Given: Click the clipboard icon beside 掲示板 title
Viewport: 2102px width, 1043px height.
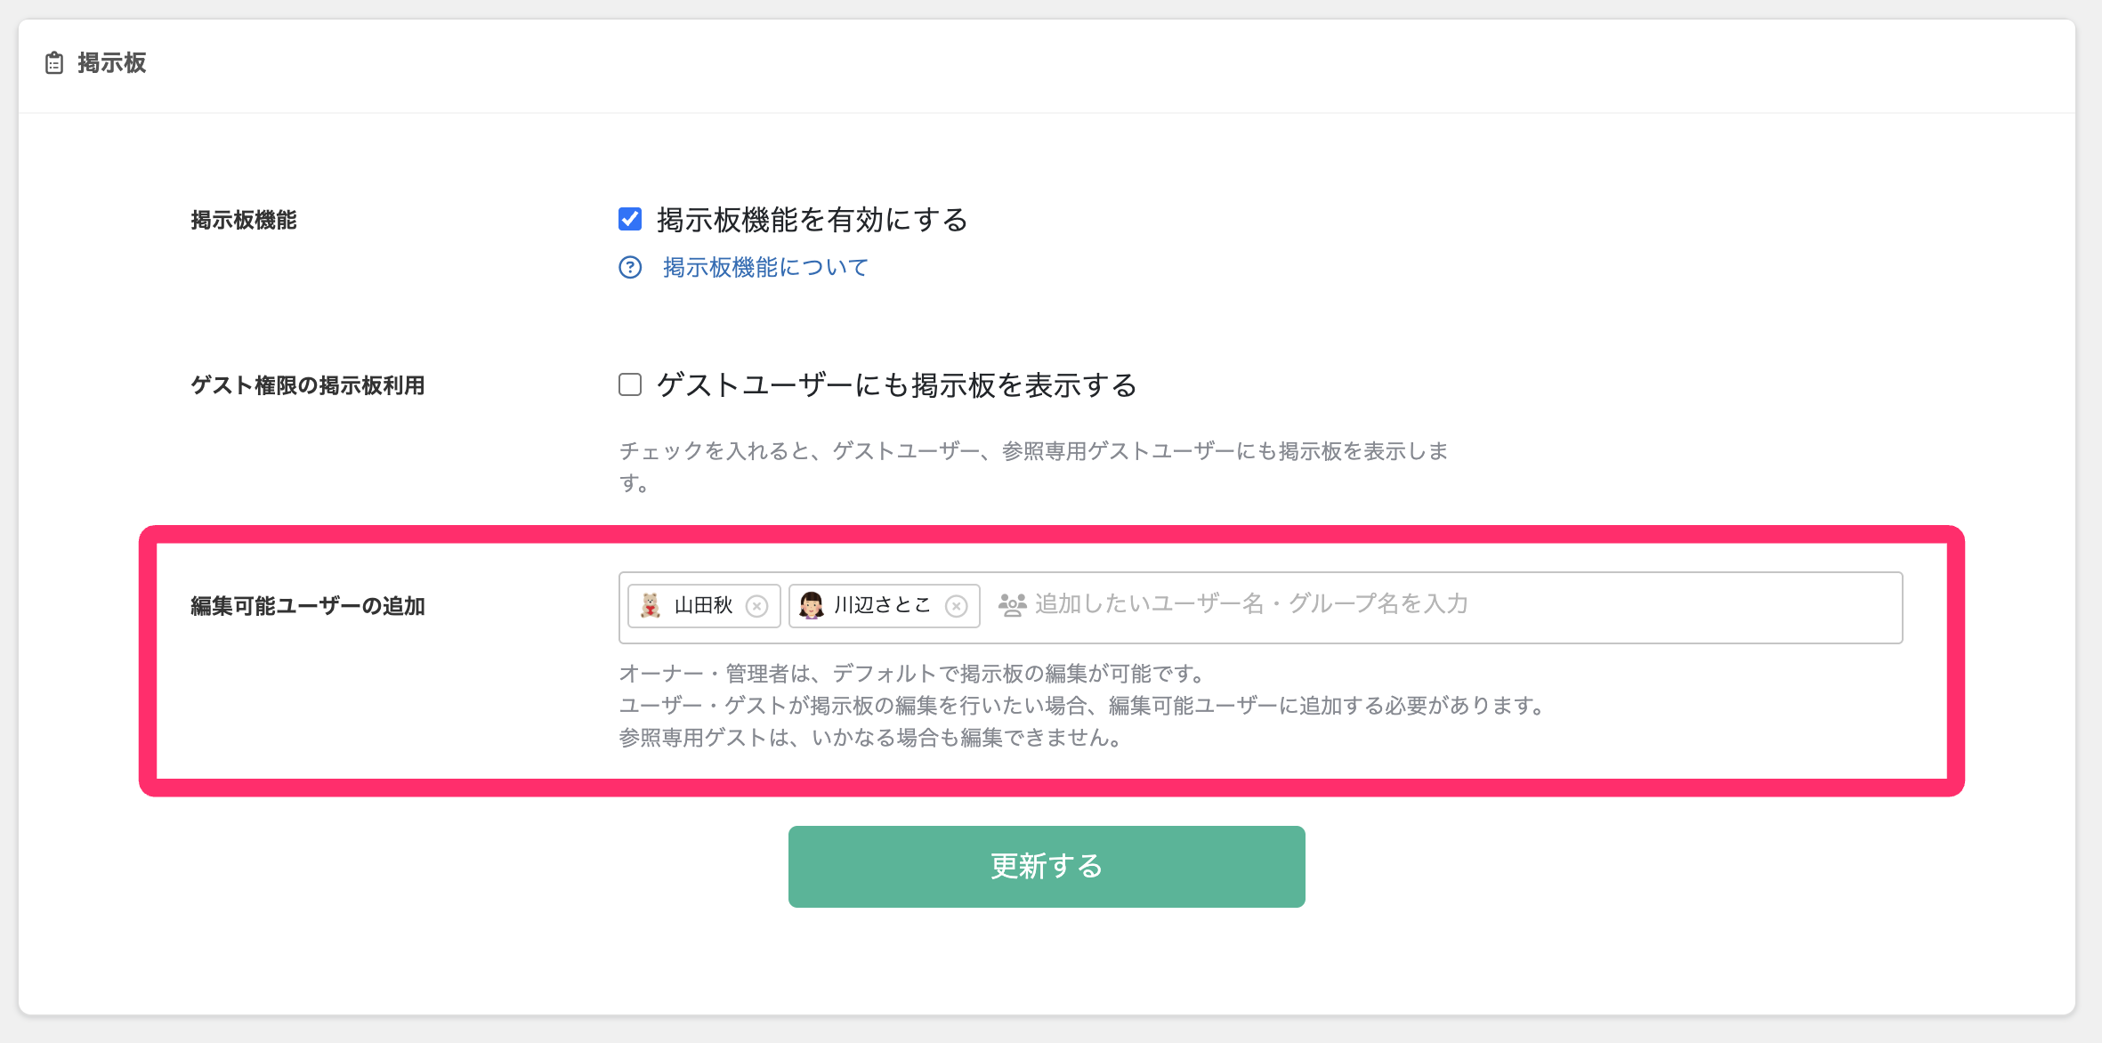Looking at the screenshot, I should click(54, 63).
